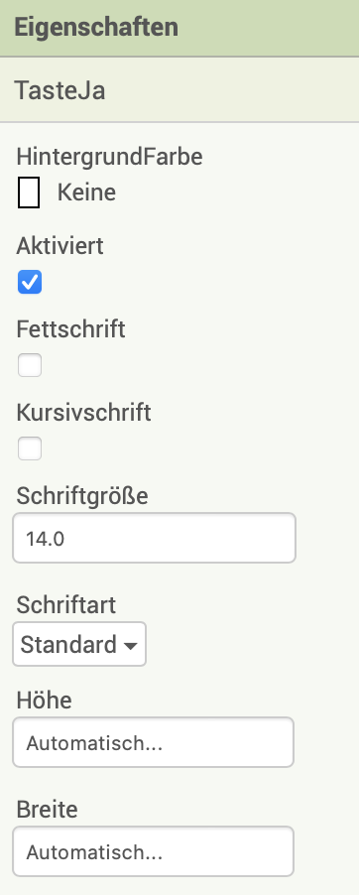The height and width of the screenshot is (895, 359).
Task: Click the Höhe property label
Action: coord(45,701)
